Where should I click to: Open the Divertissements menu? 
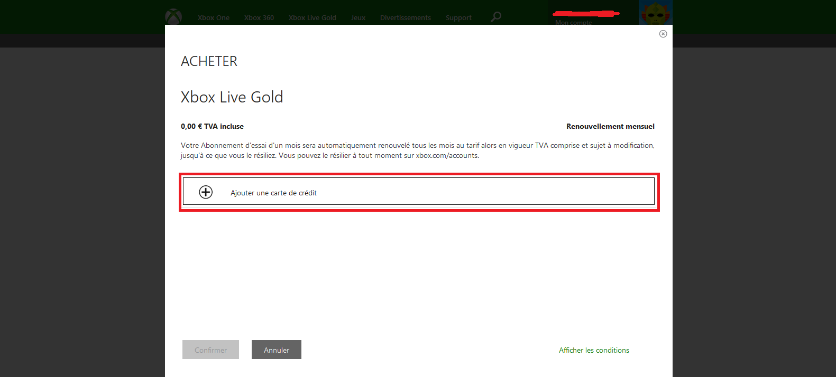coord(406,17)
